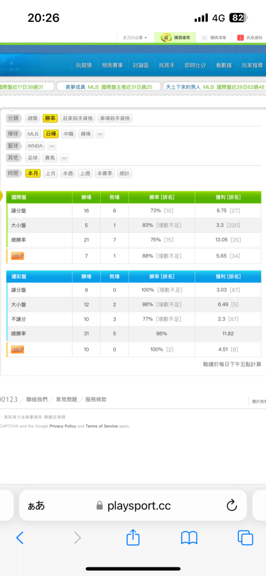Tap the ぁあ reader settings button
The height and width of the screenshot is (576, 266).
[x=36, y=506]
